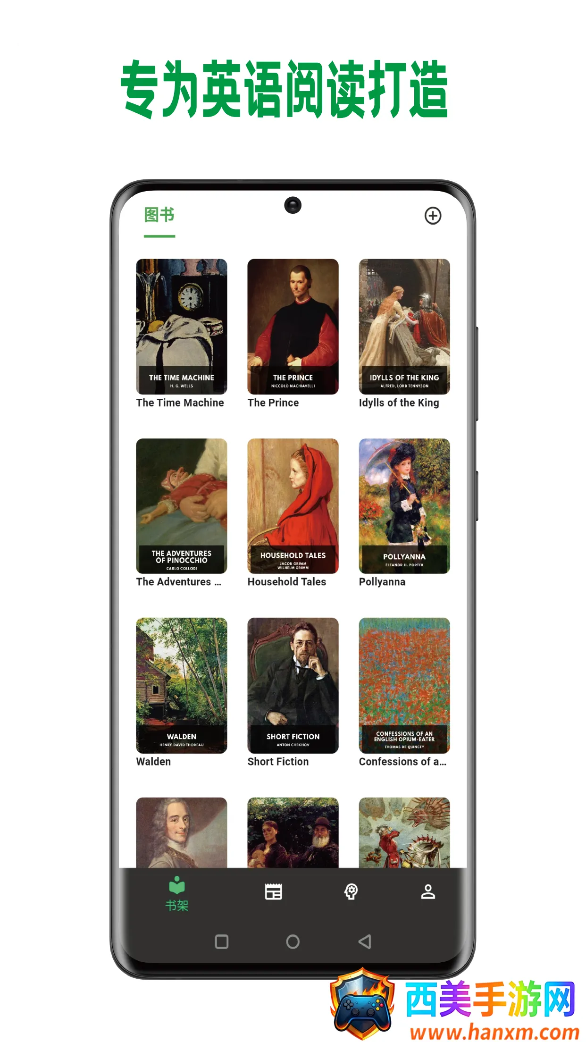Image resolution: width=586 pixels, height=1042 pixels.
Task: Open the Voltaire portrait book cover
Action: point(182,832)
